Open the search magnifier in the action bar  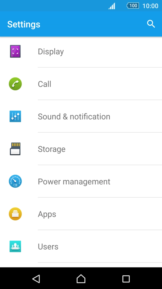[x=151, y=24]
